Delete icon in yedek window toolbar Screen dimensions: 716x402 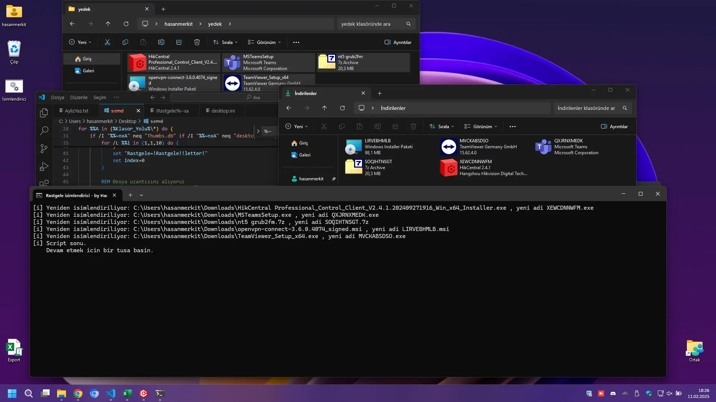point(197,42)
